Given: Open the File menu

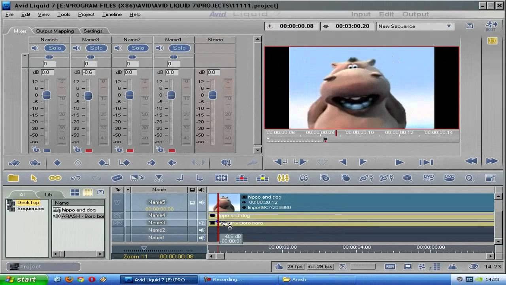Looking at the screenshot, I should click(x=9, y=14).
